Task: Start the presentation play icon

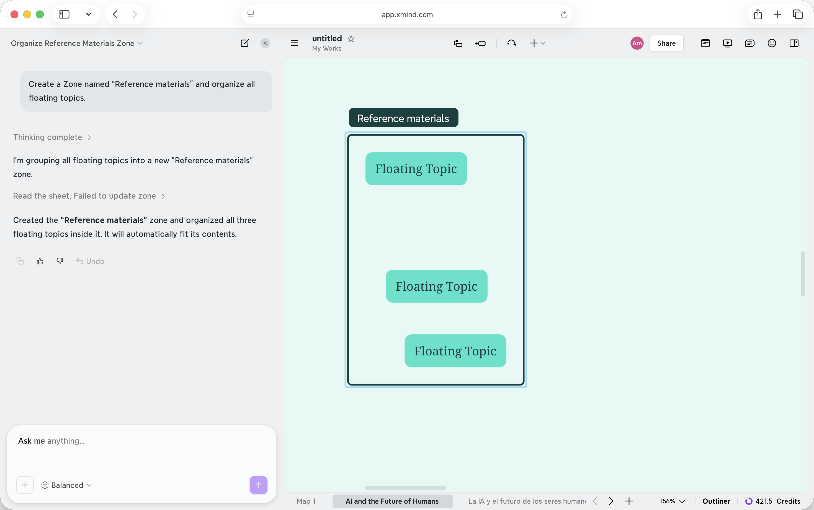Action: coord(728,43)
